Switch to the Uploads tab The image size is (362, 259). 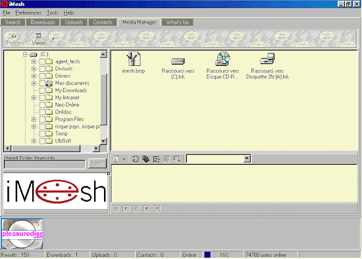pos(74,22)
